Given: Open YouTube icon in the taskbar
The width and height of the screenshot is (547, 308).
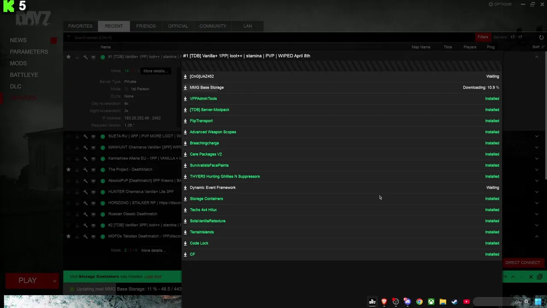Looking at the screenshot, I should tap(466, 302).
